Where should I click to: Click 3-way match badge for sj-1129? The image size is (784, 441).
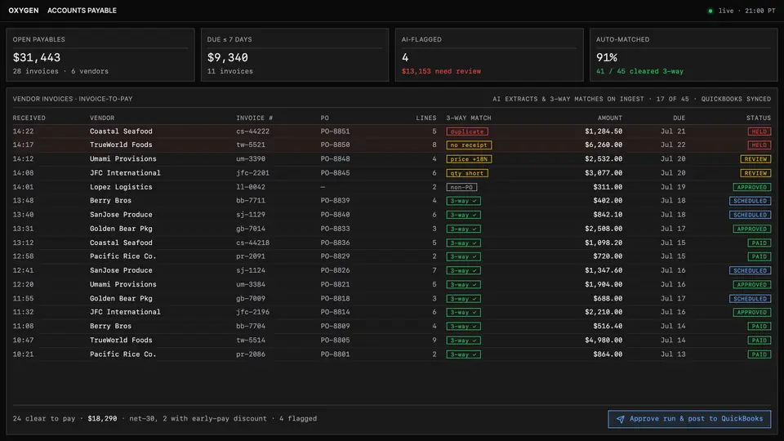point(463,215)
